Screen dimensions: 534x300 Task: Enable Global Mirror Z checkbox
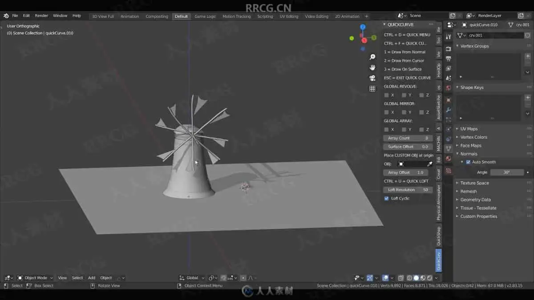click(x=421, y=112)
